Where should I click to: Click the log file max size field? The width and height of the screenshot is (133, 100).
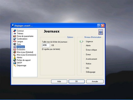[46, 45]
